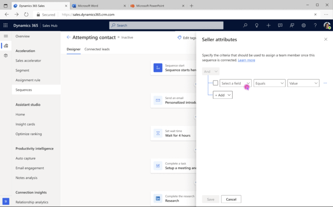Switch to the Connected leads tab
The width and height of the screenshot is (333, 207).
[x=97, y=49]
